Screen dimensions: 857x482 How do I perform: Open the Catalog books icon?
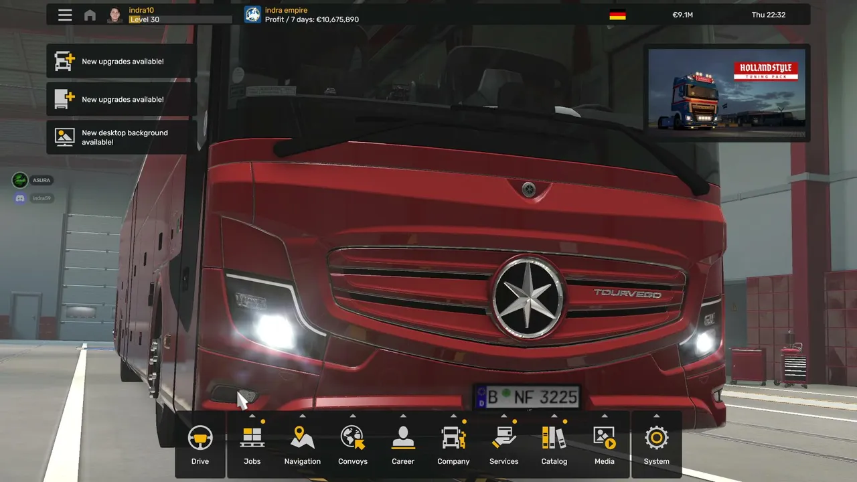tap(554, 438)
